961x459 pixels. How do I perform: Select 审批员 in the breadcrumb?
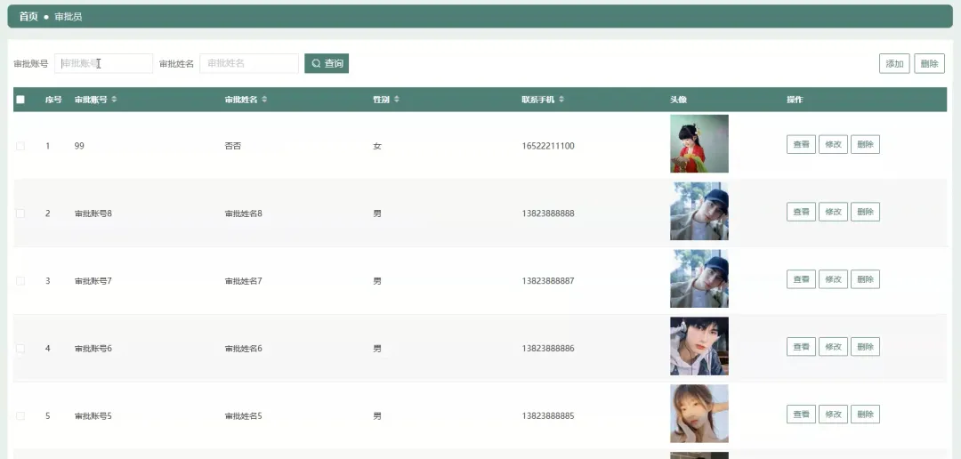point(68,17)
